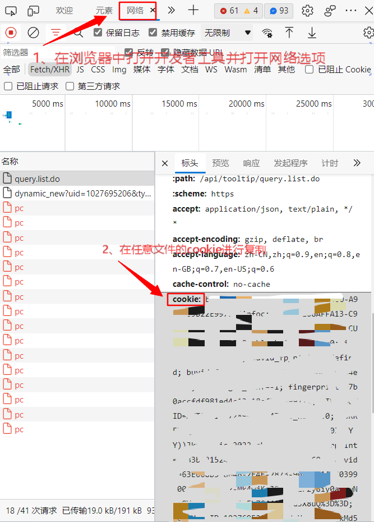Image resolution: width=374 pixels, height=522 pixels.
Task: Click the 15000 ms timeline marker
Action: pyautogui.click(x=179, y=104)
